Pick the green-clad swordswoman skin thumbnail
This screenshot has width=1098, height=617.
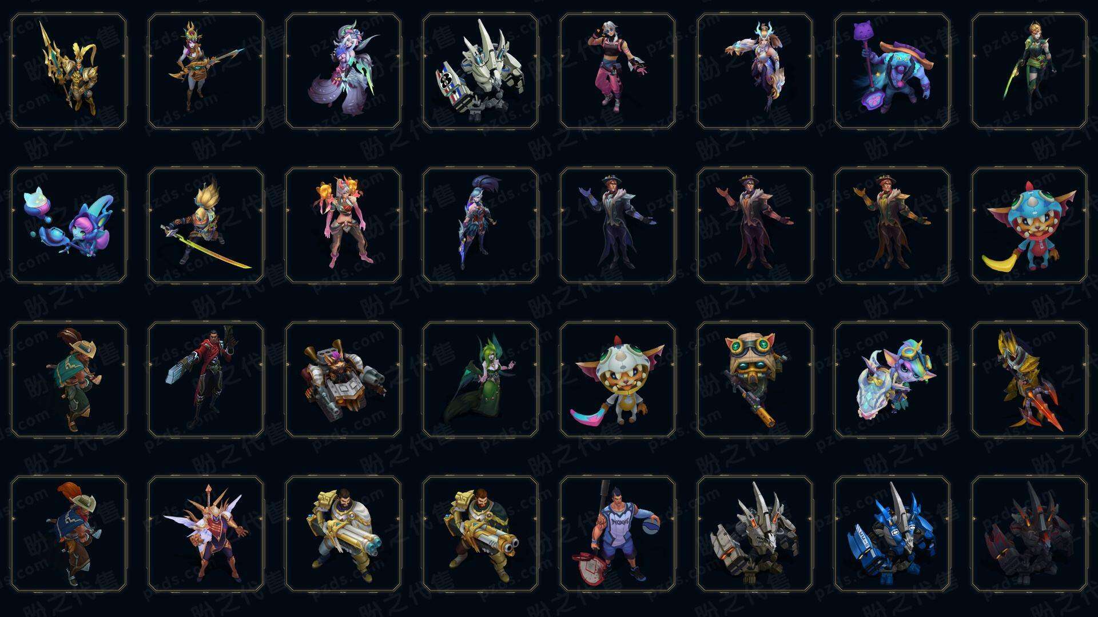1029,71
